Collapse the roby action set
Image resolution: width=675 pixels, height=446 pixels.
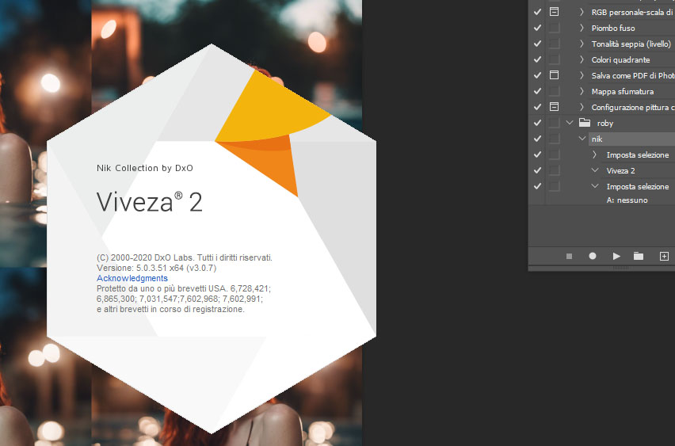(x=570, y=123)
